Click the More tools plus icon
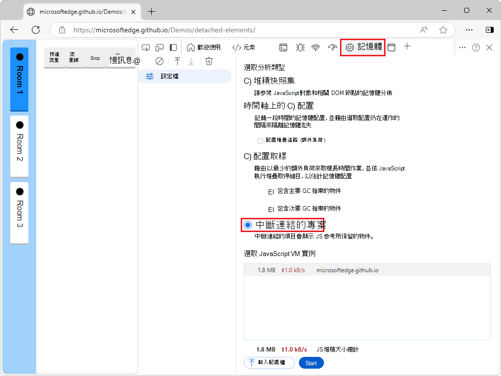The width and height of the screenshot is (501, 376). point(407,47)
